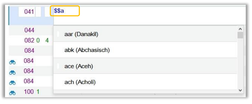Click the 041 field tag box
The width and height of the screenshot is (252, 104).
coord(27,12)
